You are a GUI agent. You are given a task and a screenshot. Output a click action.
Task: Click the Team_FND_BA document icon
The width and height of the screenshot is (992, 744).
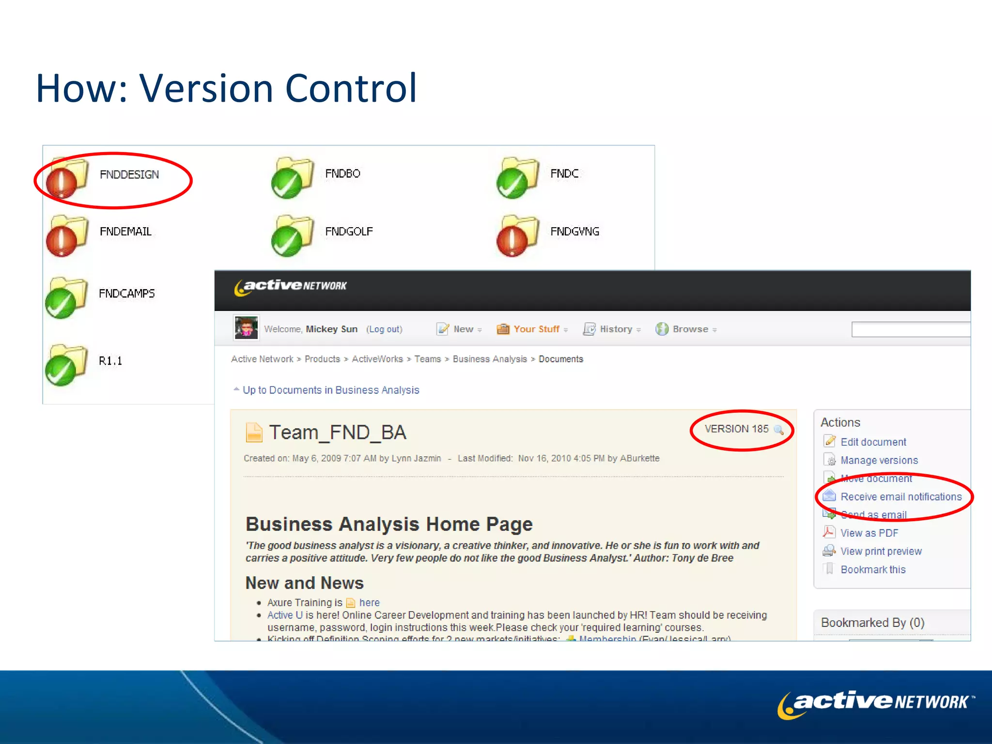click(254, 433)
